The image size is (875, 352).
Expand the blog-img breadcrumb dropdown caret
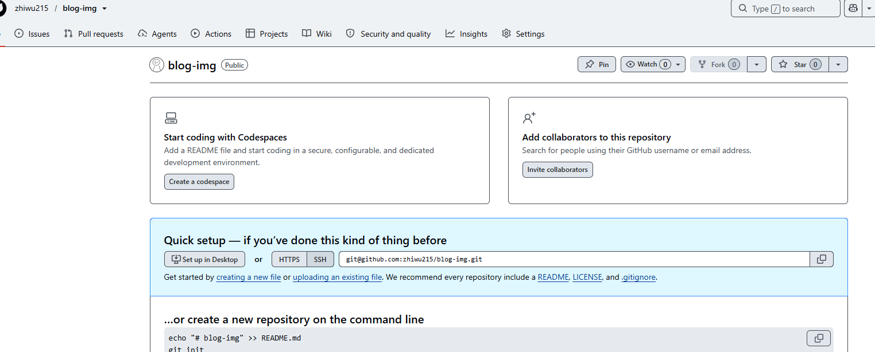104,9
